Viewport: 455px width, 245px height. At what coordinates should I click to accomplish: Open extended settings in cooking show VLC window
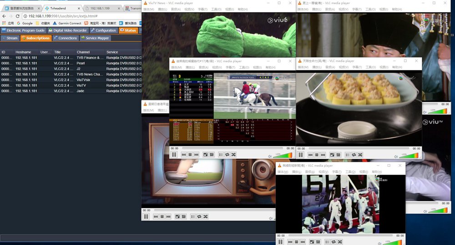click(339, 155)
